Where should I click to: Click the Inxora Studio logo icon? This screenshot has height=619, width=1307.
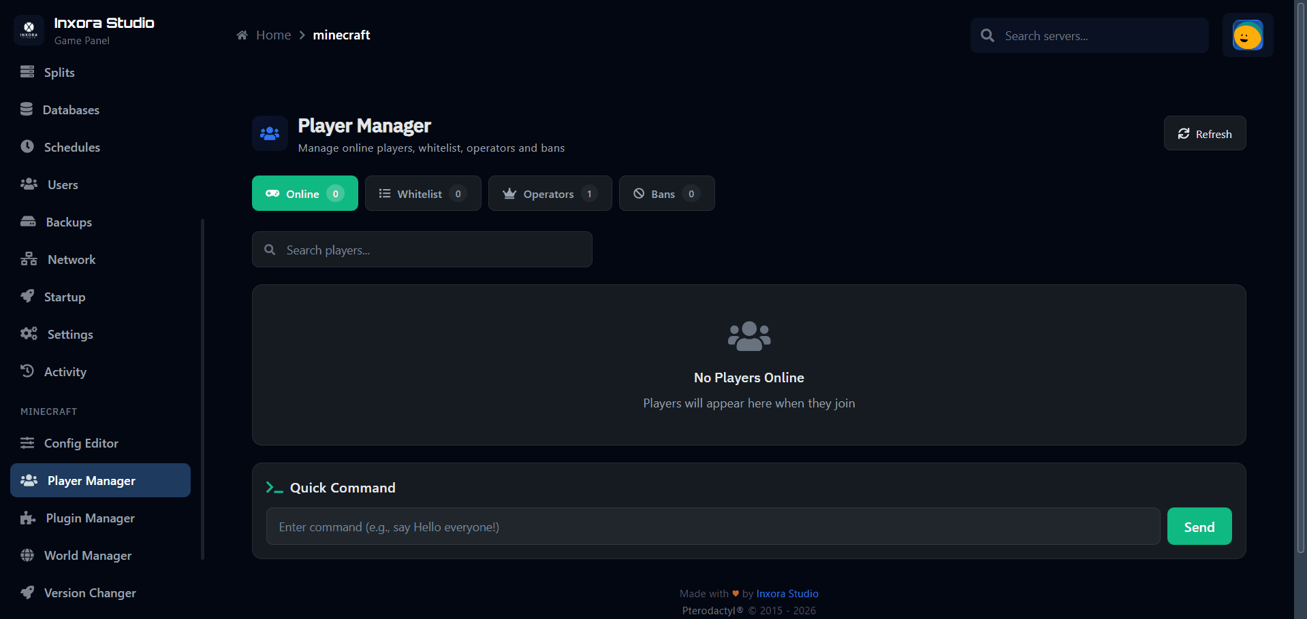pyautogui.click(x=29, y=30)
